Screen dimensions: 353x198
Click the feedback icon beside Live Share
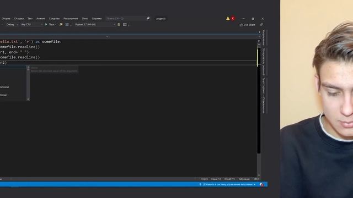point(261,24)
